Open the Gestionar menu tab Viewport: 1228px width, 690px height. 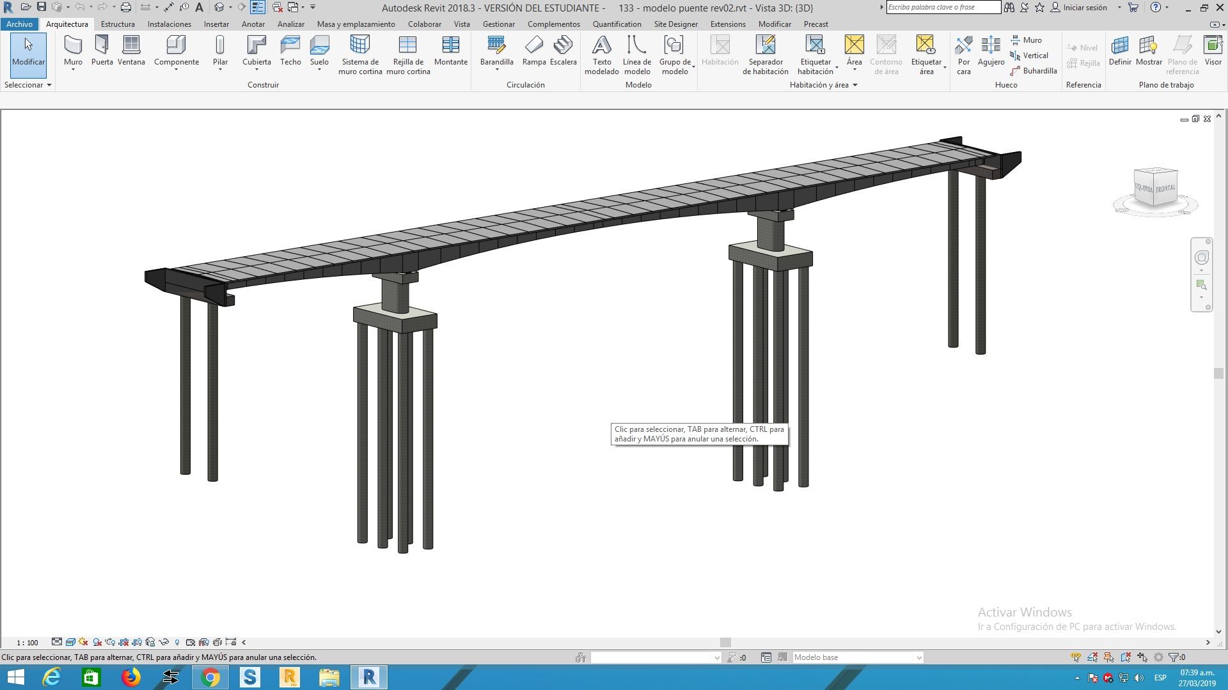[499, 24]
